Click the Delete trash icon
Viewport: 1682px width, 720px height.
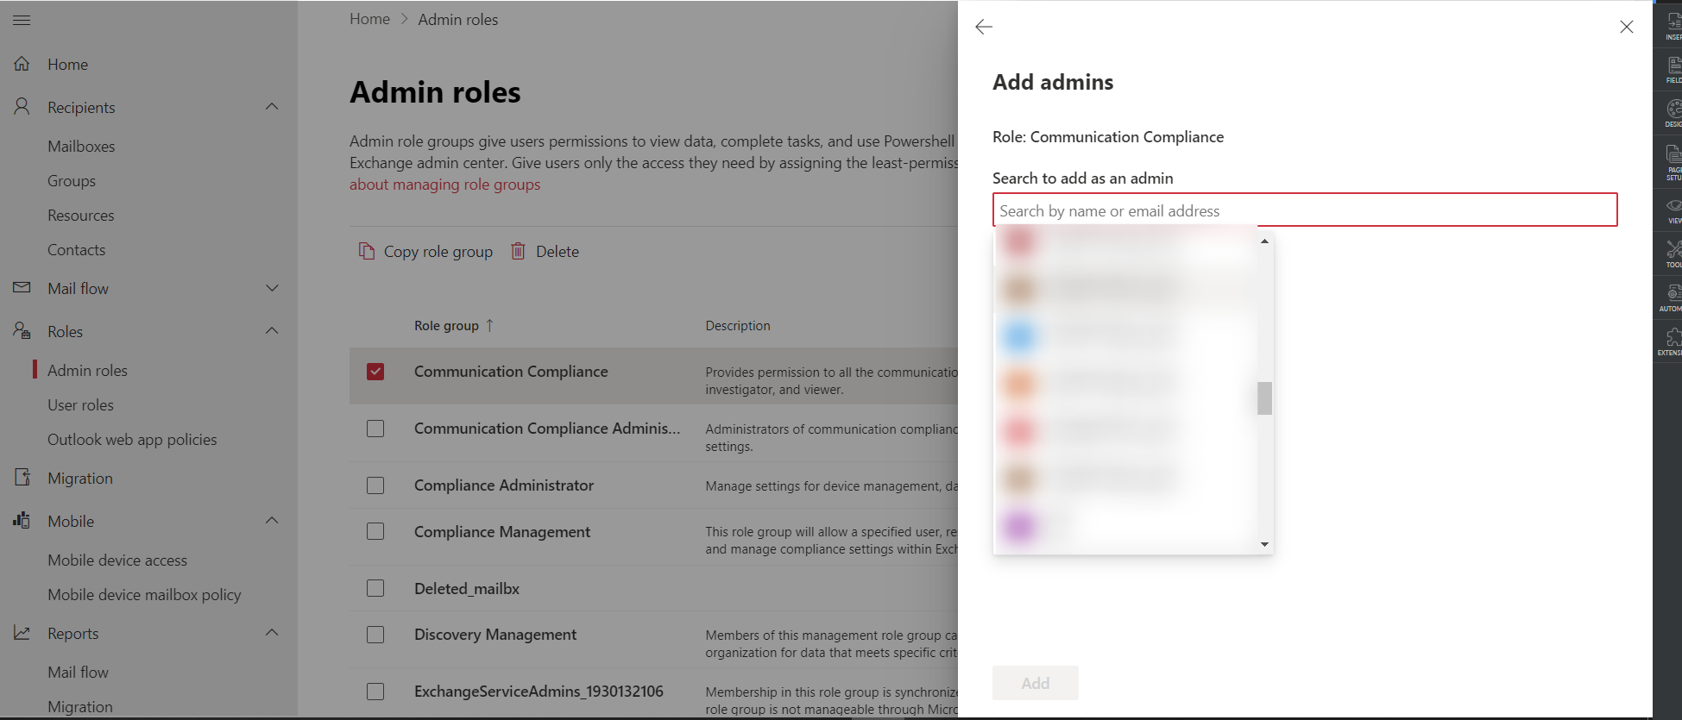[518, 251]
